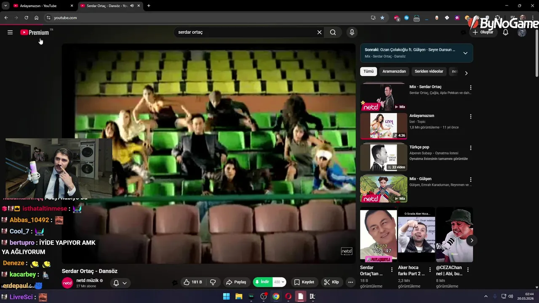
Task: Dislike the Serdar Ortaç video
Action: point(213,282)
